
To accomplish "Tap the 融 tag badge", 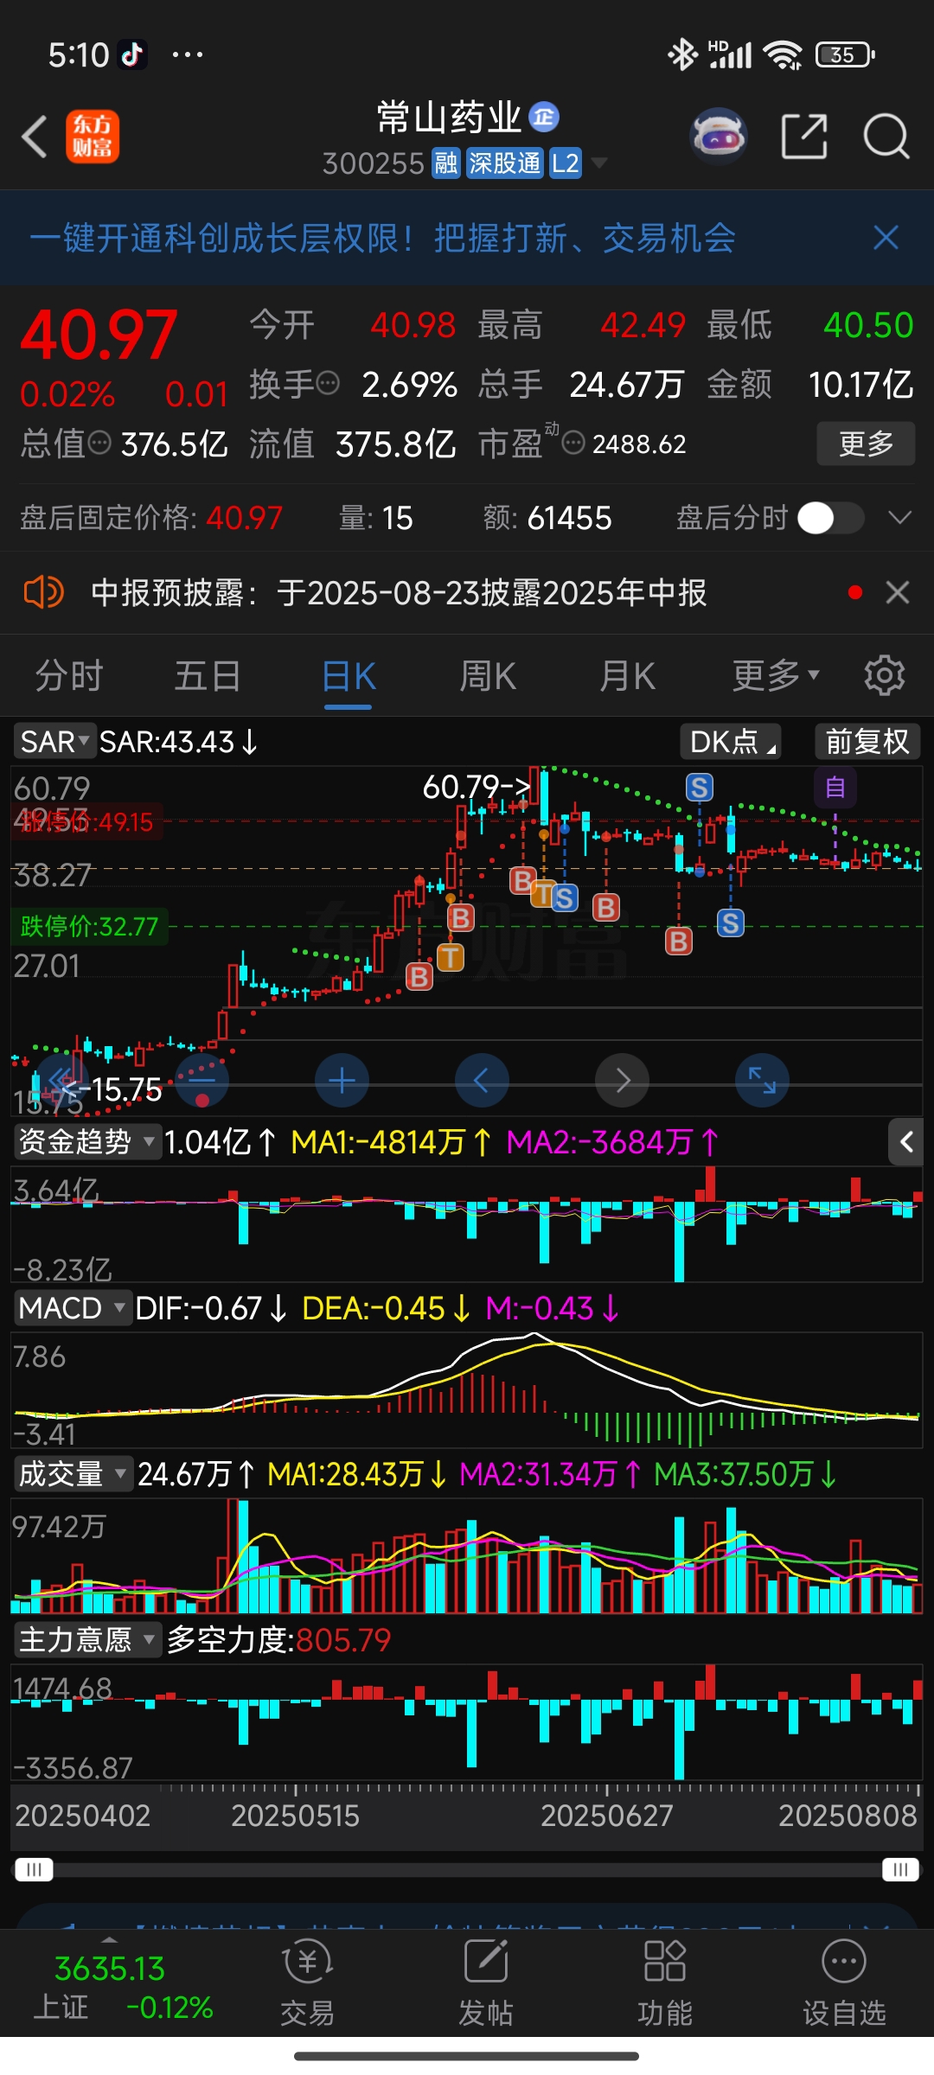I will pyautogui.click(x=446, y=163).
